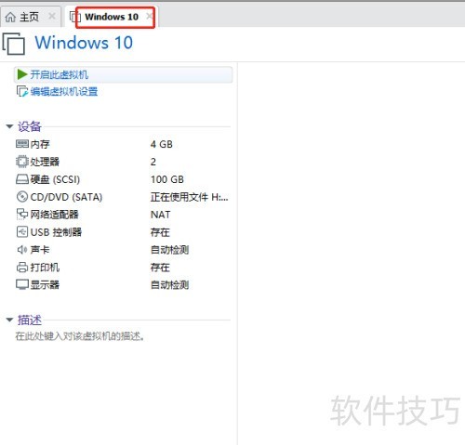
Task: Click the 网络适配器 network icon
Action: pos(22,215)
